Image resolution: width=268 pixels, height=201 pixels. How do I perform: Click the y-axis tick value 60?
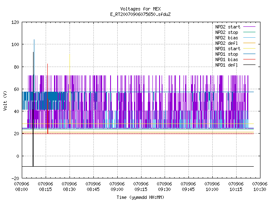coord(16,89)
